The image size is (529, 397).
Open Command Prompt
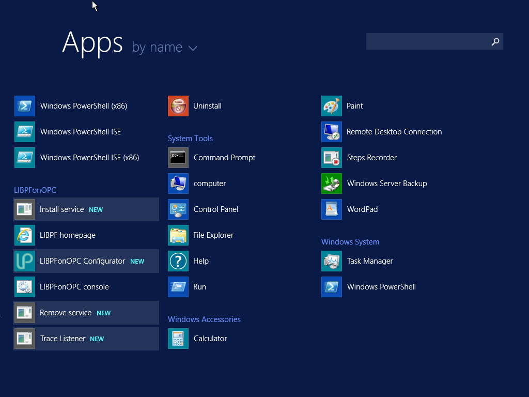click(x=224, y=158)
